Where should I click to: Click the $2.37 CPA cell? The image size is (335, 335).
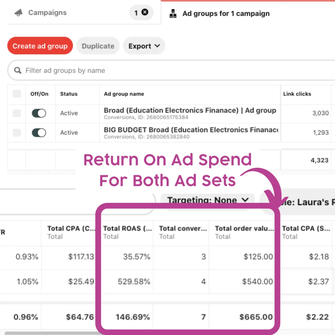click(319, 282)
